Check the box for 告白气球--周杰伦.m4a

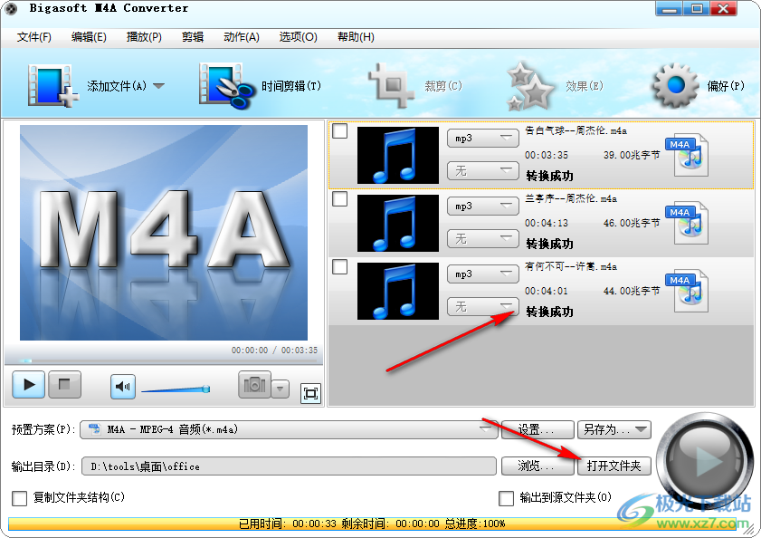click(x=339, y=130)
